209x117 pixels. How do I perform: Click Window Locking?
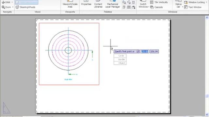(194, 2)
